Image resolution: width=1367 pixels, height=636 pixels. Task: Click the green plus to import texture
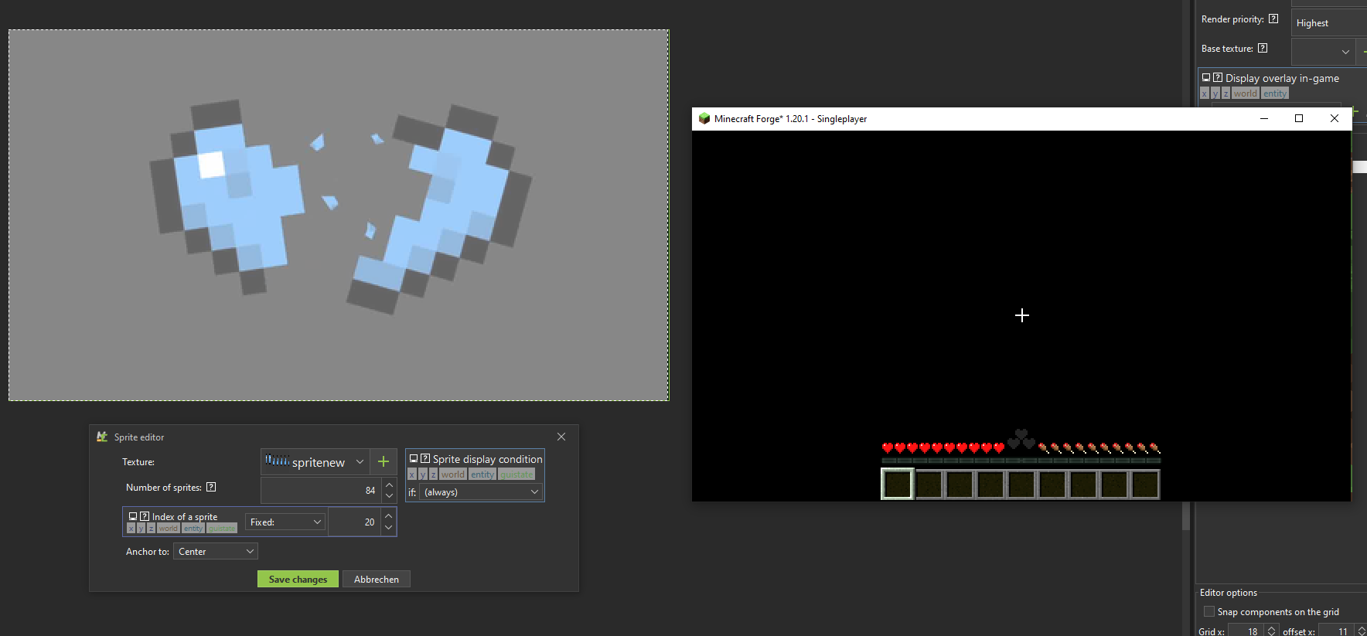(384, 461)
